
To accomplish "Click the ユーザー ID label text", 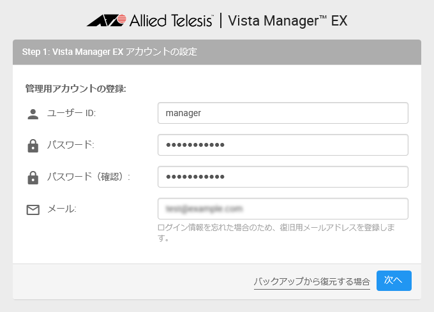I will (x=71, y=113).
